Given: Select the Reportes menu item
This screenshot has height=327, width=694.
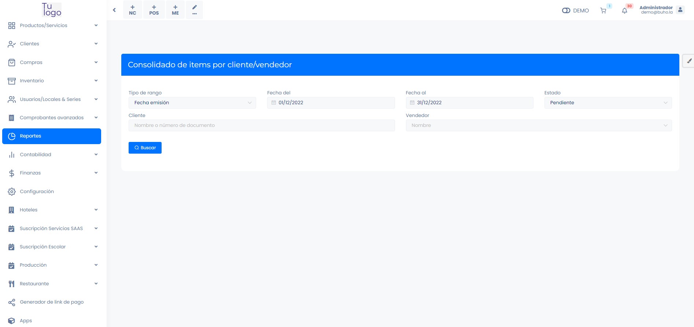Looking at the screenshot, I should [51, 136].
